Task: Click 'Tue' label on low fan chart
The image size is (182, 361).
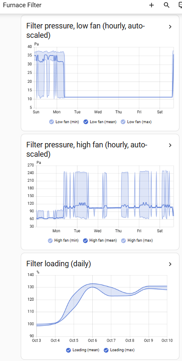Action: pyautogui.click(x=77, y=112)
